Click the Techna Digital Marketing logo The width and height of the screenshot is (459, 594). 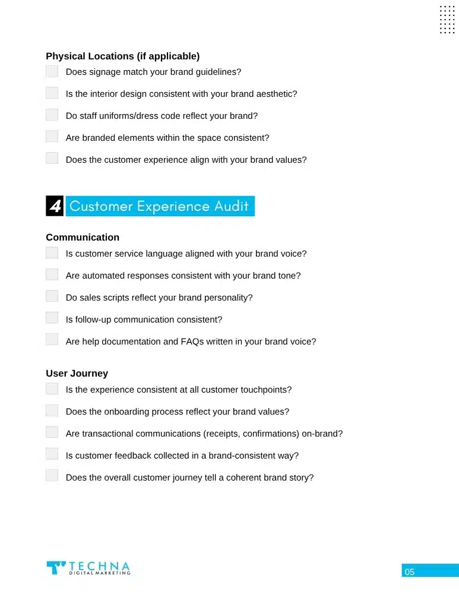(88, 568)
